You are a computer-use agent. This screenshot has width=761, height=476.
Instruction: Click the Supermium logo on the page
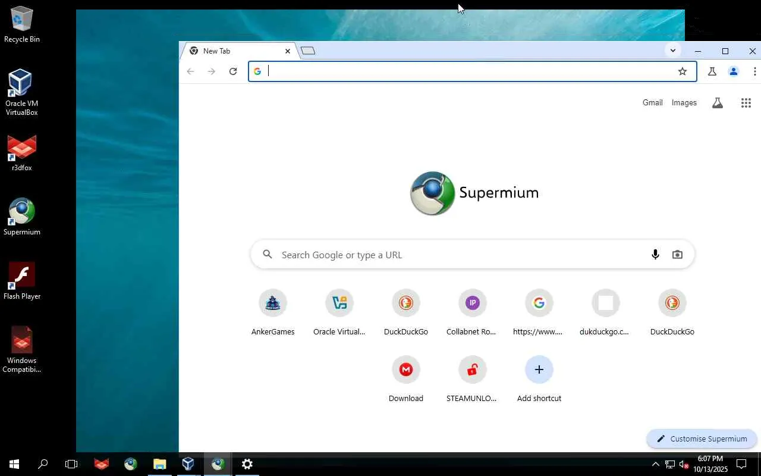[x=474, y=193]
